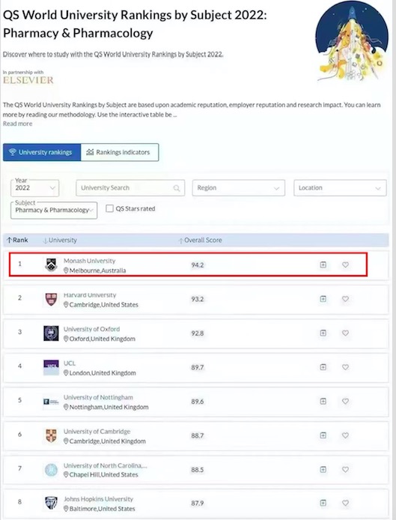
Task: Open the Harvard University link
Action: coord(90,294)
